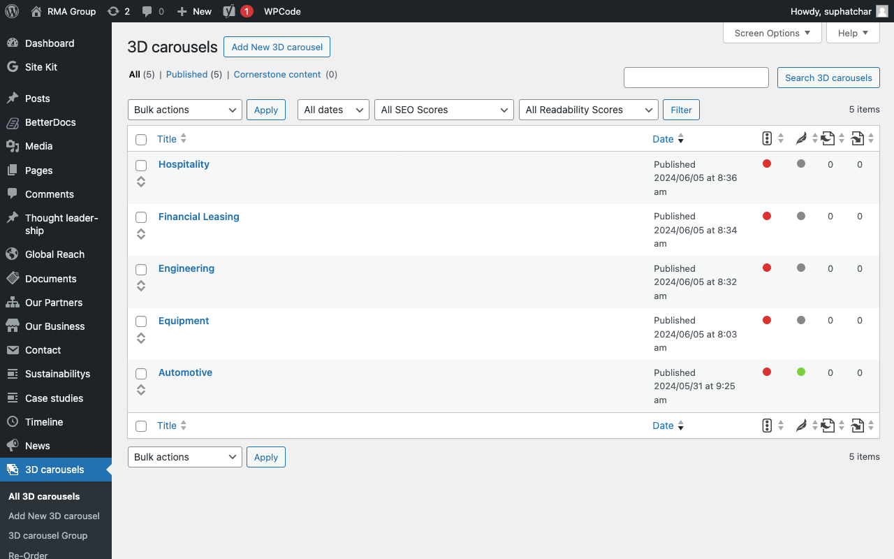Check the Hospitality row checkbox
This screenshot has width=894, height=559.
click(141, 166)
